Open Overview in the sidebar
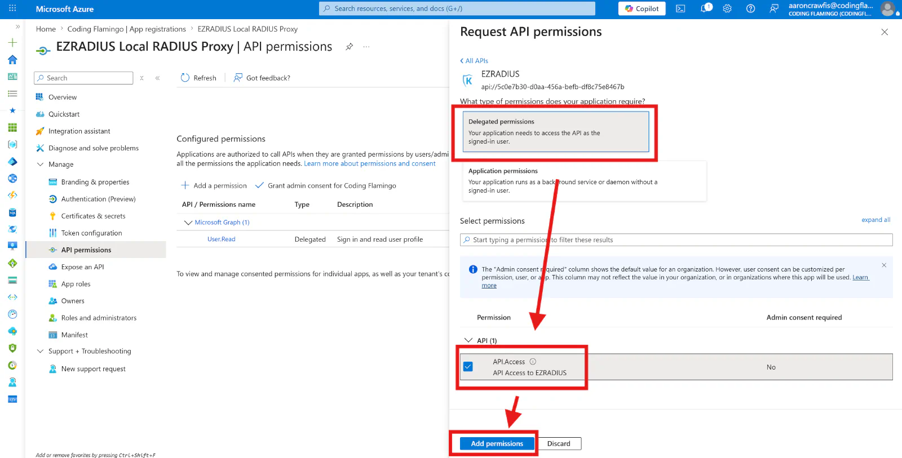902x458 pixels. point(63,97)
